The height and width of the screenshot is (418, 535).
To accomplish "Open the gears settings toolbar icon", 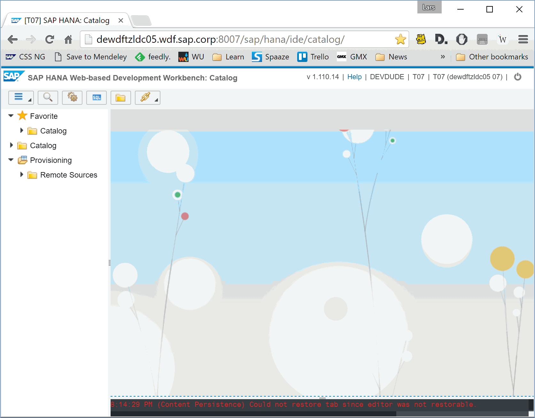I will pos(72,97).
